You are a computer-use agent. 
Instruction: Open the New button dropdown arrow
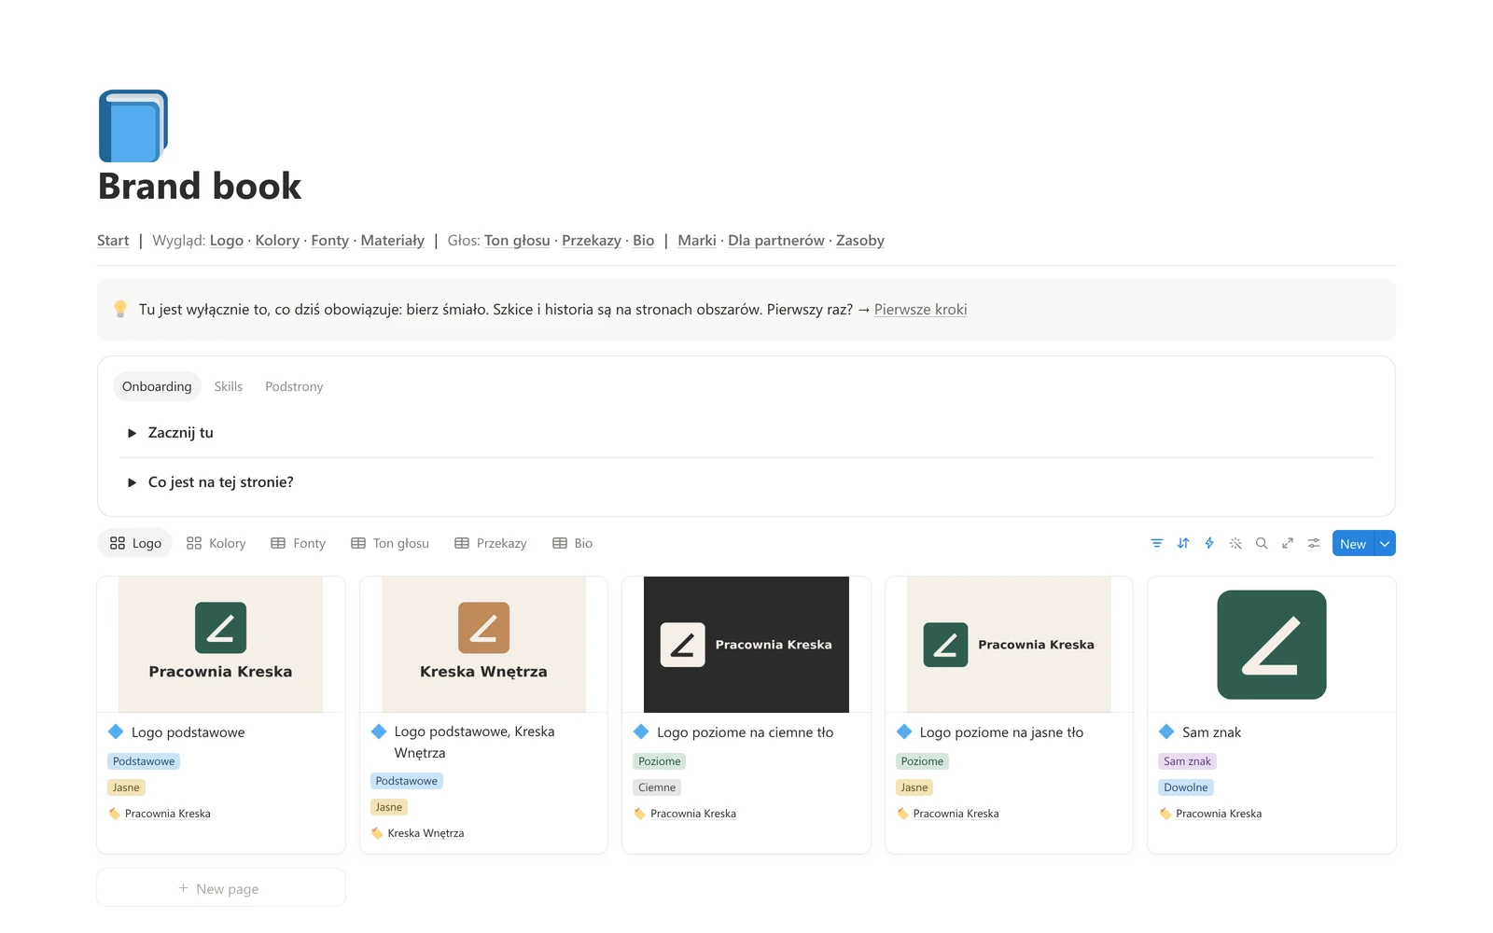pos(1385,543)
